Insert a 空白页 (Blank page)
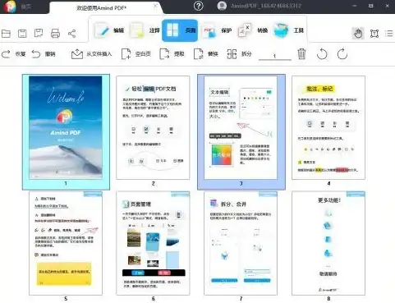 point(136,54)
